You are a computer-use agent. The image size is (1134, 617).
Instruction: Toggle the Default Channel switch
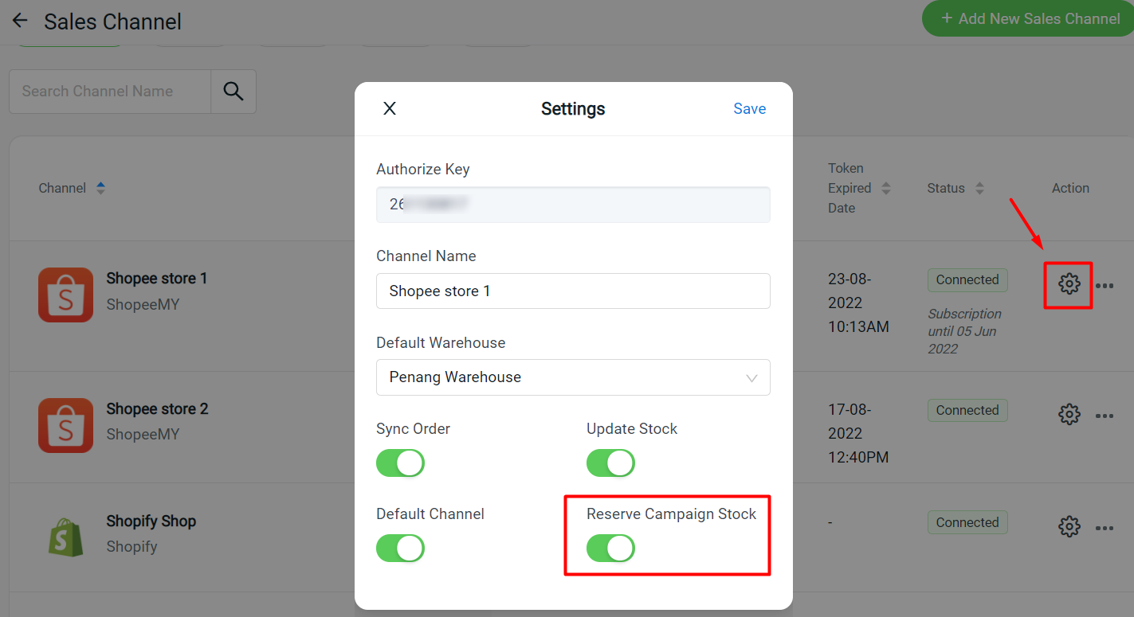(400, 549)
